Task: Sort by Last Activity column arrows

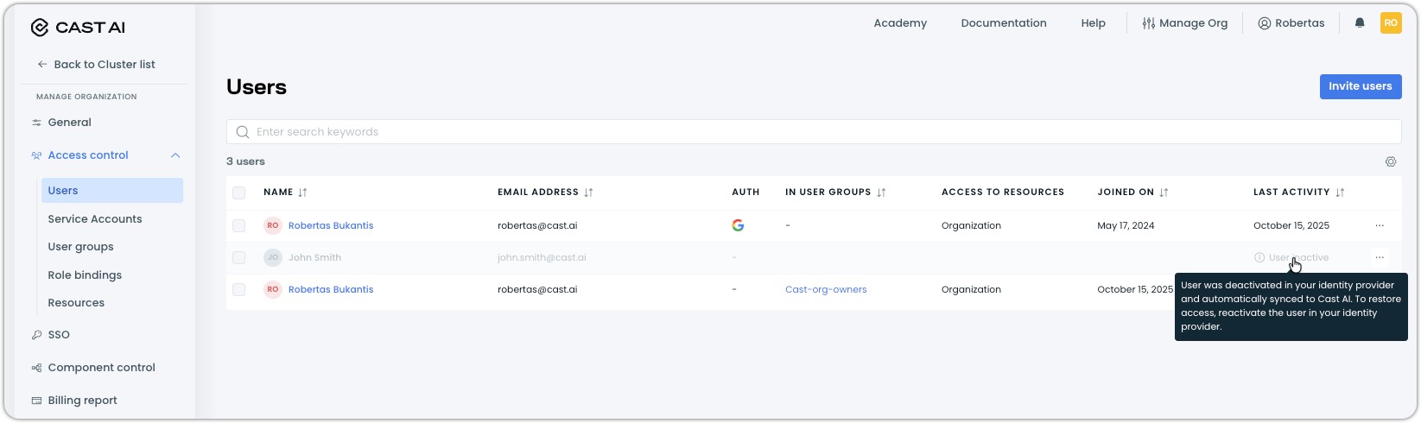Action: 1340,193
